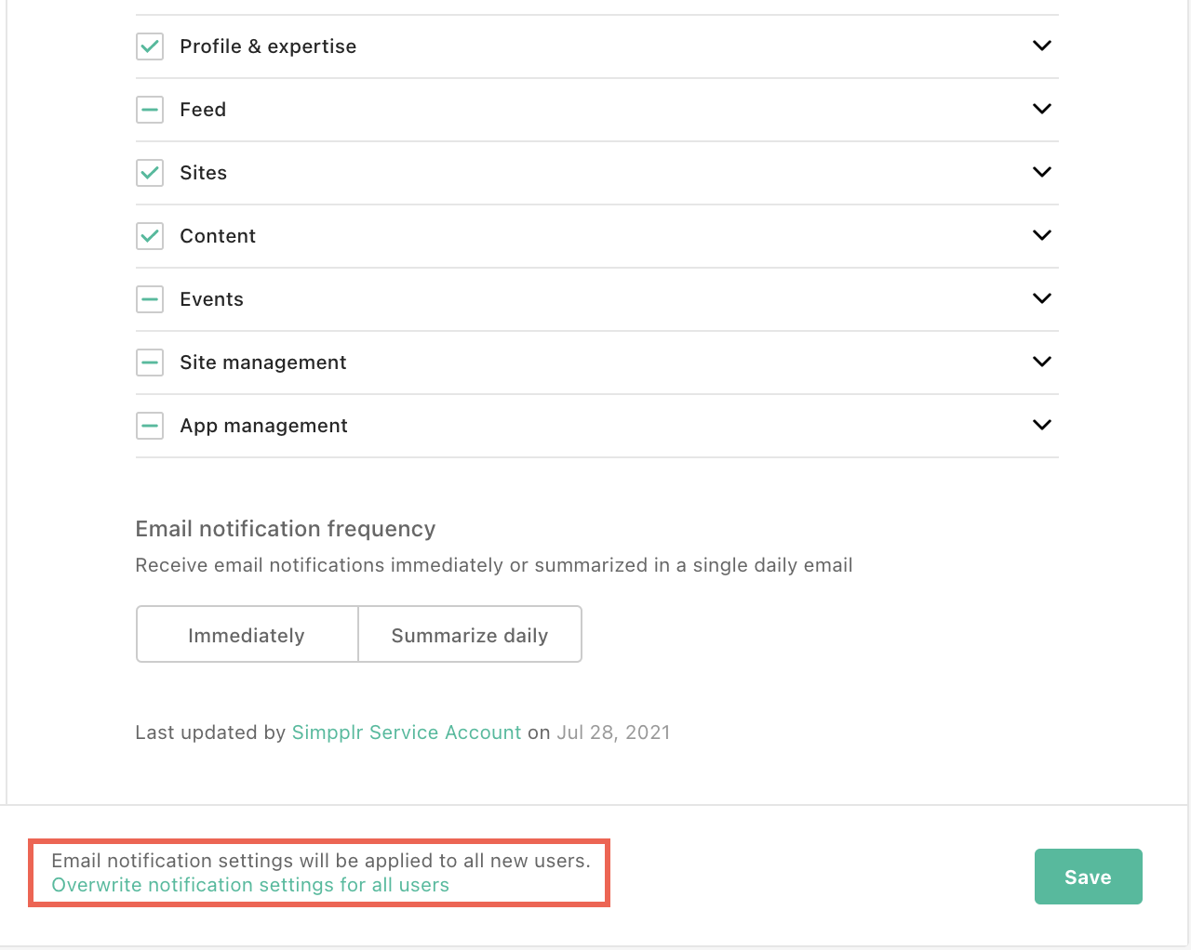1191x950 pixels.
Task: Toggle the Feed checkbox
Action: pos(150,110)
